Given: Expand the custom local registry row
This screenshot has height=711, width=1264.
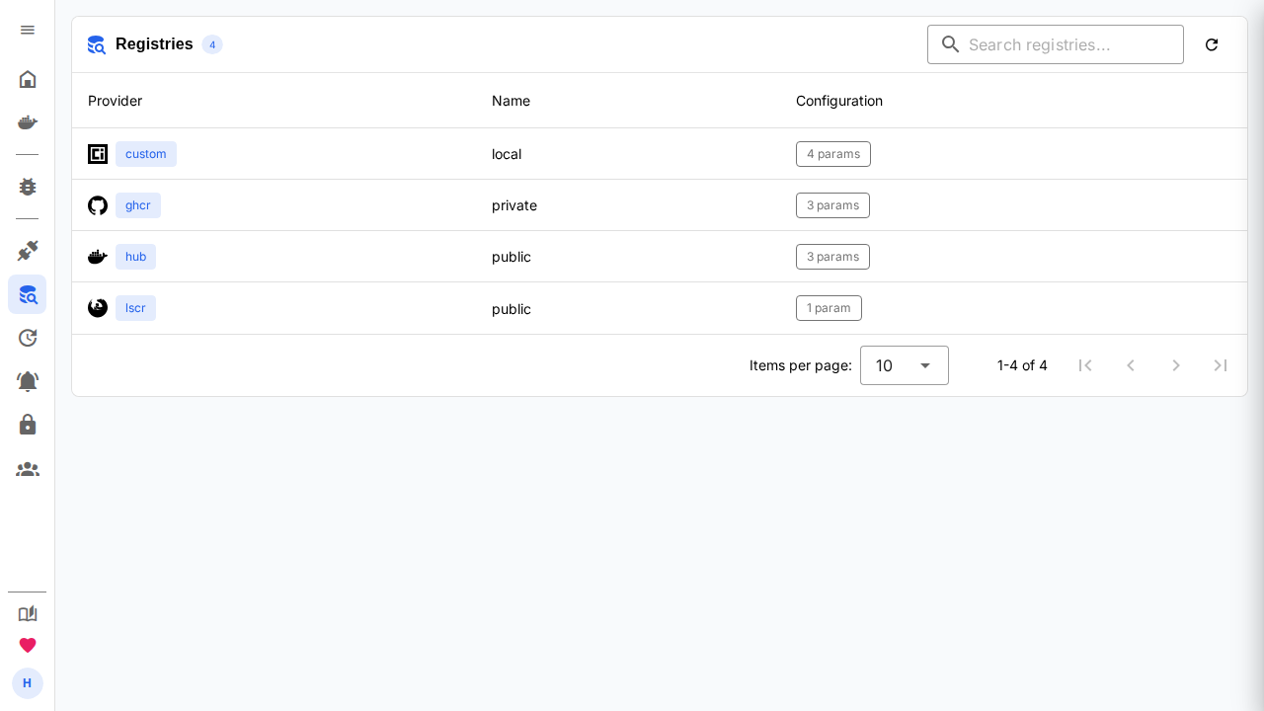Looking at the screenshot, I should [x=660, y=154].
